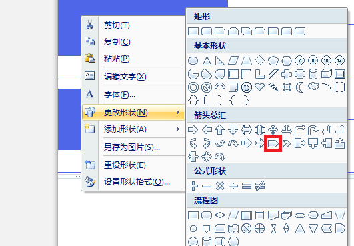Select the flowchart collate hourglass shape
The width and height of the screenshot is (354, 246).
tap(273, 229)
